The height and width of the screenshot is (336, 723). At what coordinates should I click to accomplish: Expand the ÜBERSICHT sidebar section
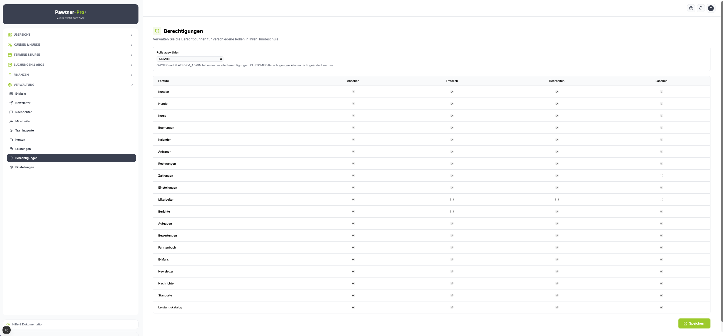tap(71, 35)
